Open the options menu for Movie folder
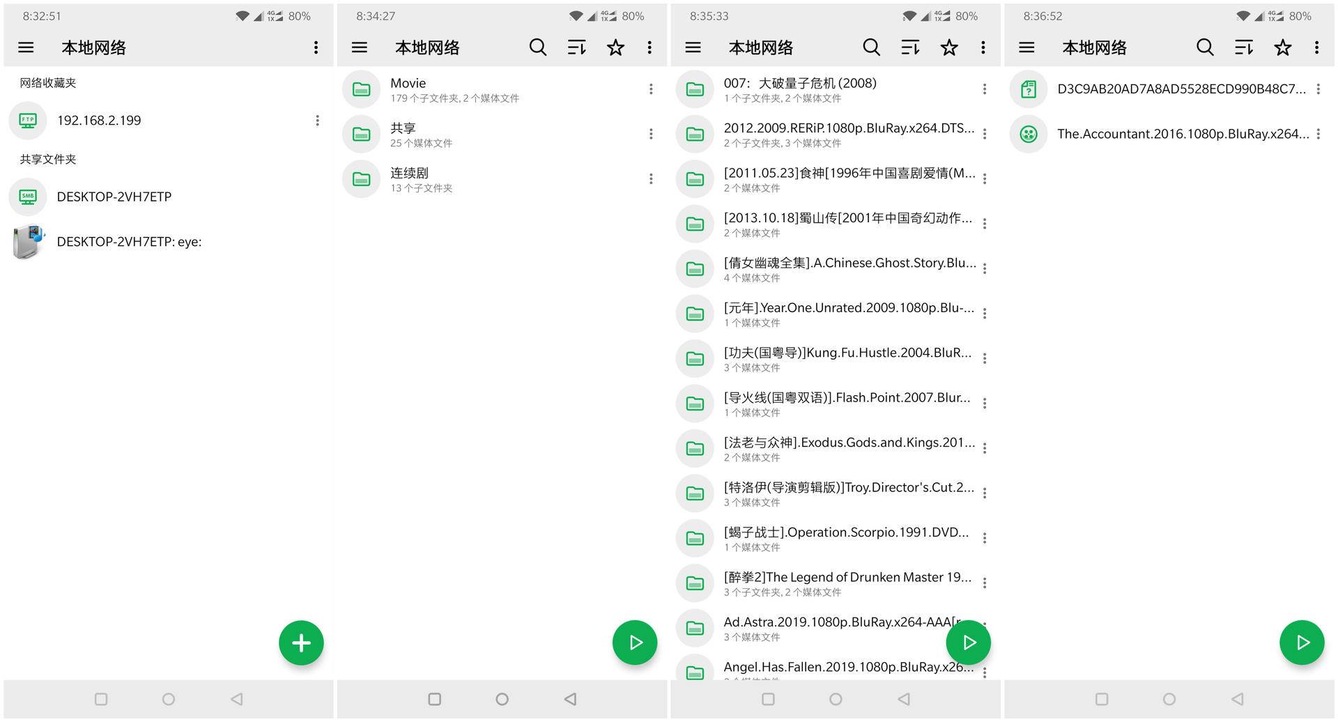Viewport: 1338px width, 722px height. [650, 89]
